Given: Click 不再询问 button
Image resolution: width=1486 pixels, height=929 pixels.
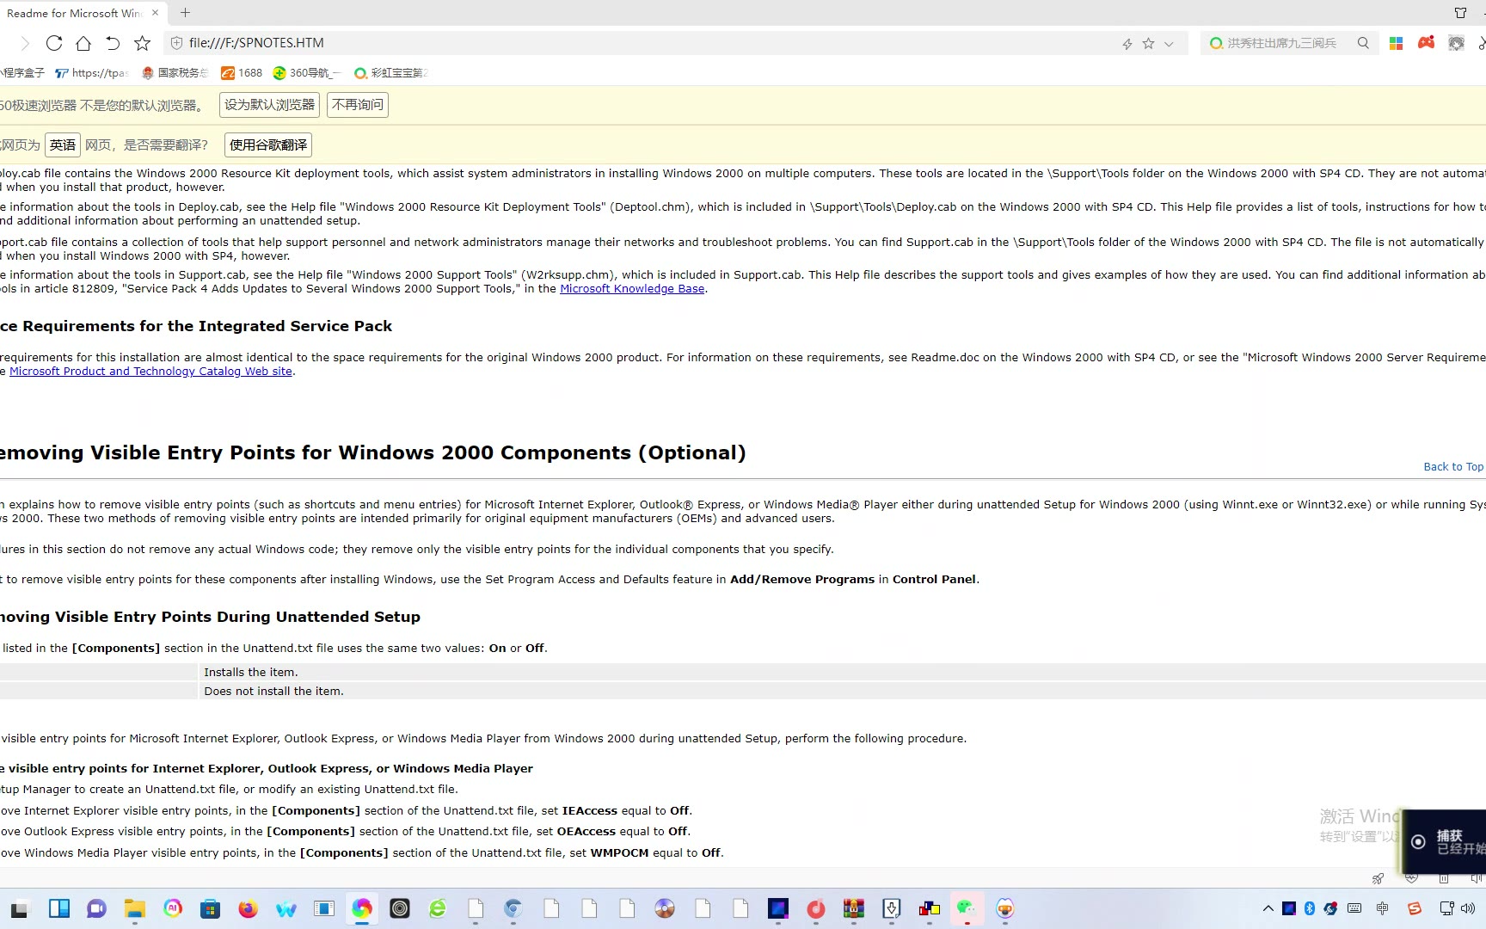Looking at the screenshot, I should [x=358, y=105].
